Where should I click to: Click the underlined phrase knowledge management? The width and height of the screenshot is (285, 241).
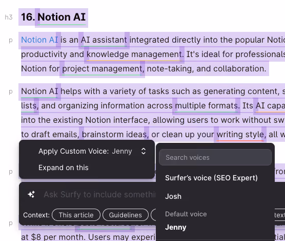coord(134,54)
